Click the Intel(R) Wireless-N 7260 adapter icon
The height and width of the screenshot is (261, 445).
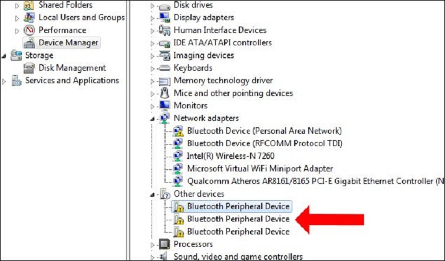tap(179, 156)
